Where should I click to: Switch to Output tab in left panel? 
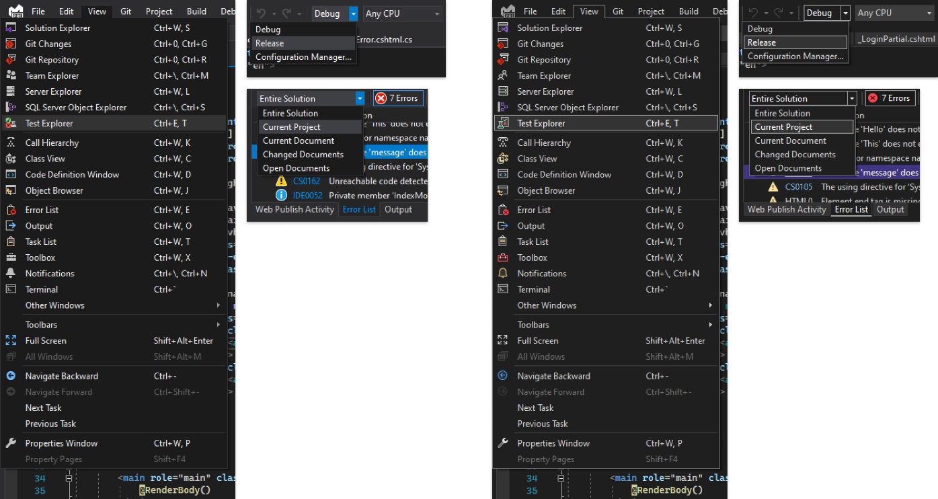398,210
